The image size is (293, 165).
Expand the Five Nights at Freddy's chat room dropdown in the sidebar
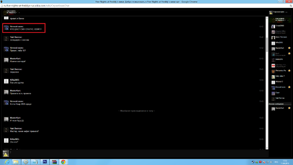(x=288, y=20)
